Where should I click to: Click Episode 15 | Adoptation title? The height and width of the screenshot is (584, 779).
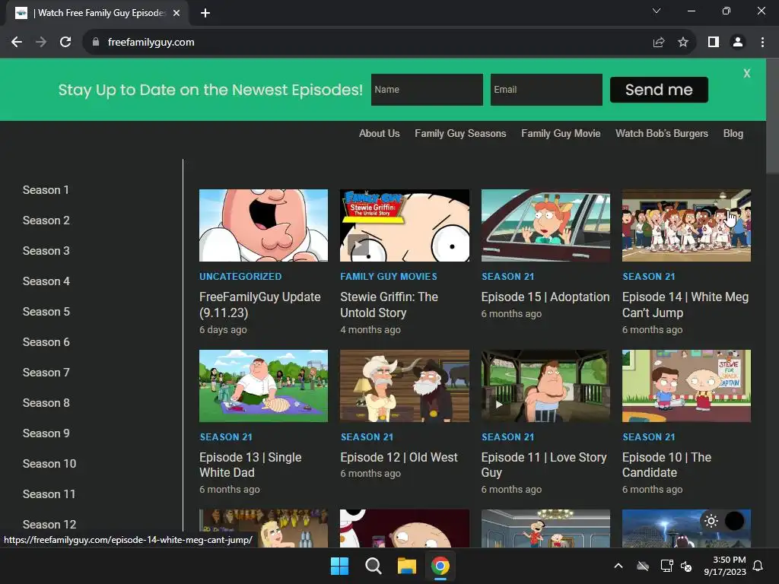(545, 297)
